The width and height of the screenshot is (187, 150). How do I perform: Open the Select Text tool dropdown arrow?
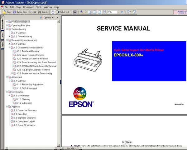click(x=71, y=12)
